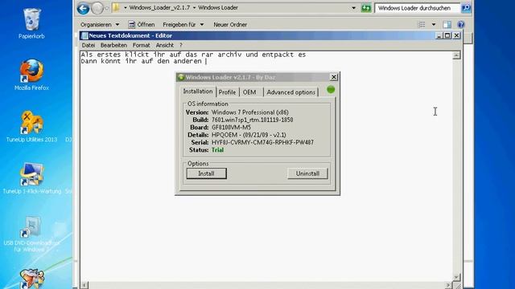Click the Explorer view mode icon
This screenshot has height=289, width=515.
[422, 25]
